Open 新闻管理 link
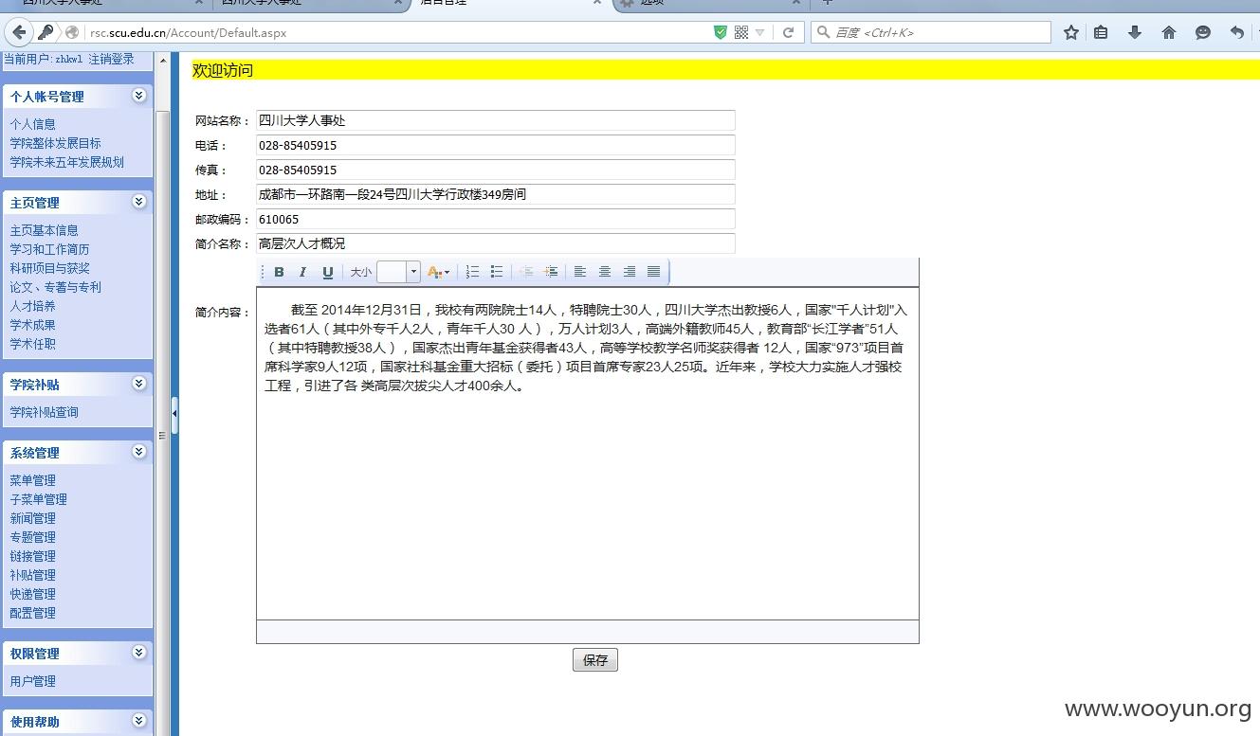 pyautogui.click(x=32, y=518)
